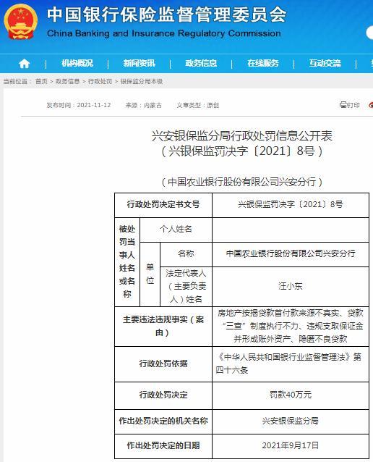Click 银保监分局本级 breadcrumb link
The width and height of the screenshot is (373, 462).
coord(142,81)
